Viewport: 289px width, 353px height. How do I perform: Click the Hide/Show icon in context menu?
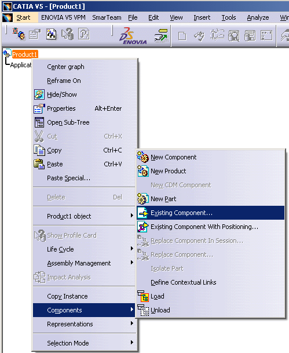point(39,94)
